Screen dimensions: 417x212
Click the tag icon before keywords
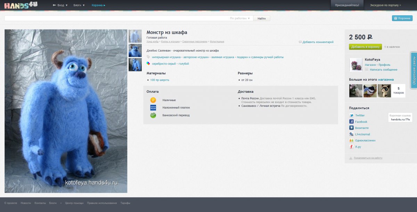coord(148,57)
